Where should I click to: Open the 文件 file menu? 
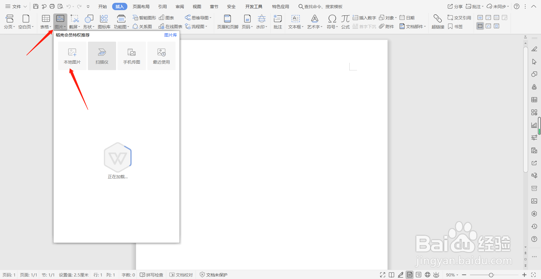(x=16, y=6)
